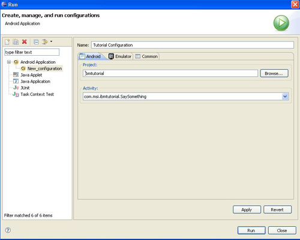Select the JUnit configuration type
The width and height of the screenshot is (300, 240).
tap(25, 88)
